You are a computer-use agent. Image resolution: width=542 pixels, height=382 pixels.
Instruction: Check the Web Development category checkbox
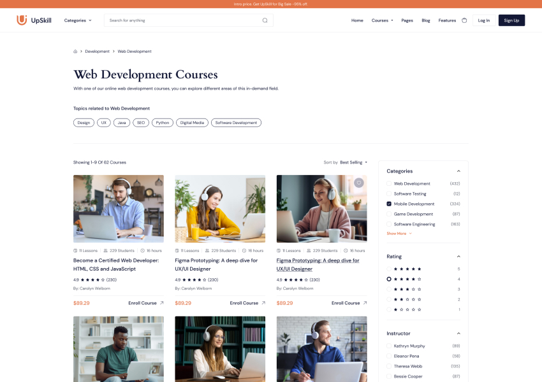(x=389, y=183)
